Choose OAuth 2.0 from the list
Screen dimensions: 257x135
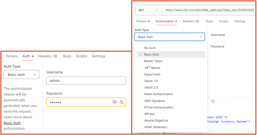click(x=151, y=88)
